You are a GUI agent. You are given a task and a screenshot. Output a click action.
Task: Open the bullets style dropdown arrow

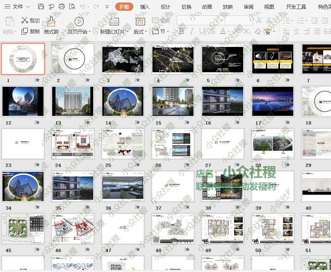click(292, 21)
